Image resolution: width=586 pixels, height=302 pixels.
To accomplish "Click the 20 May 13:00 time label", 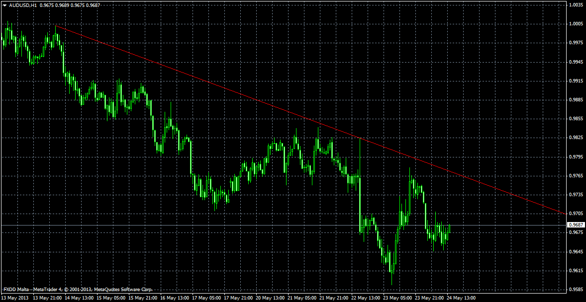I will [x=269, y=298].
